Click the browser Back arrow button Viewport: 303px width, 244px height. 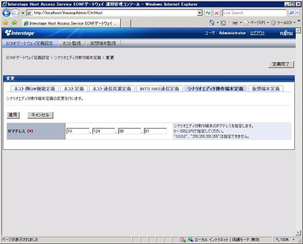[x=6, y=13]
